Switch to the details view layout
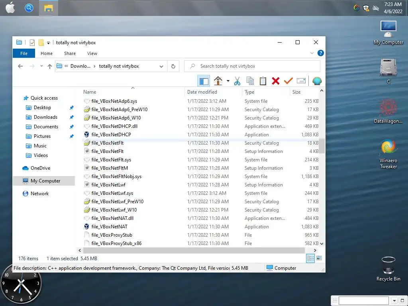Screen dimensions: 408x306 (310, 258)
